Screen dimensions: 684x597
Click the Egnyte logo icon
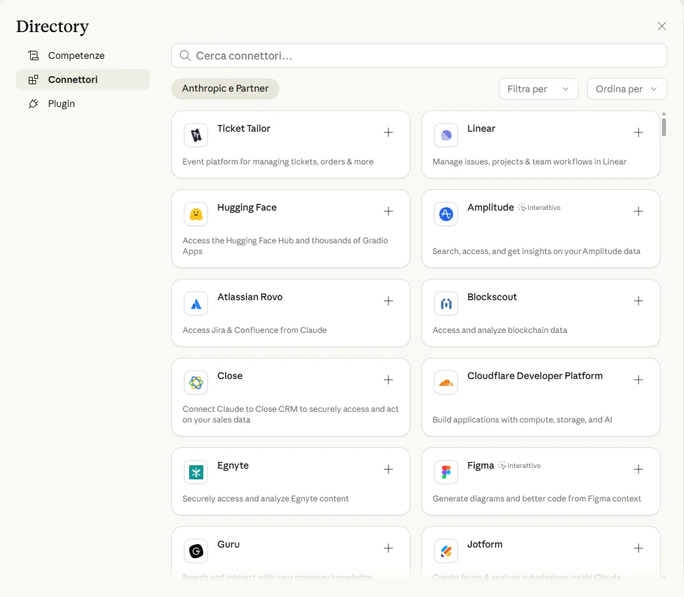point(196,472)
